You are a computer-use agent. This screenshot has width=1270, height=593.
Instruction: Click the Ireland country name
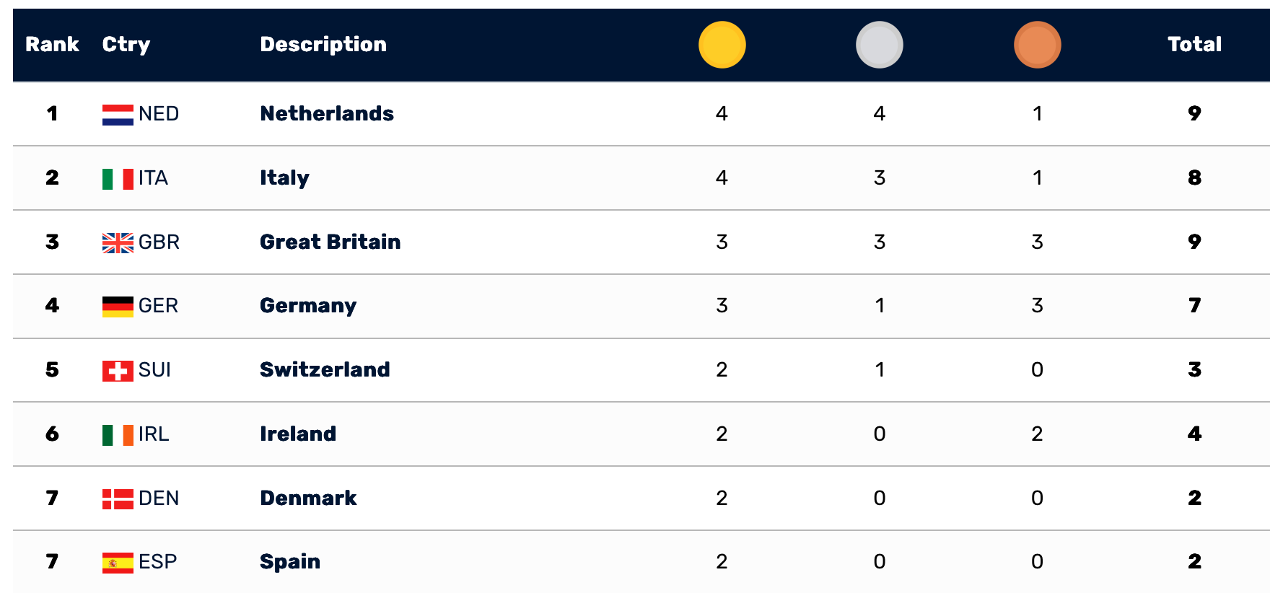298,434
